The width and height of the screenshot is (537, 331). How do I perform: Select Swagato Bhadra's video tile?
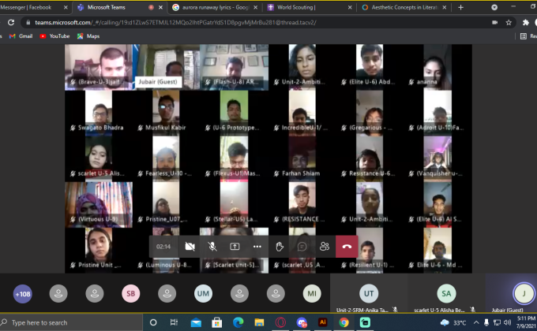coord(98,110)
